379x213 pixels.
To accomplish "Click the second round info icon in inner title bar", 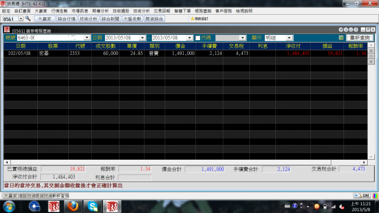I will point(346,30).
